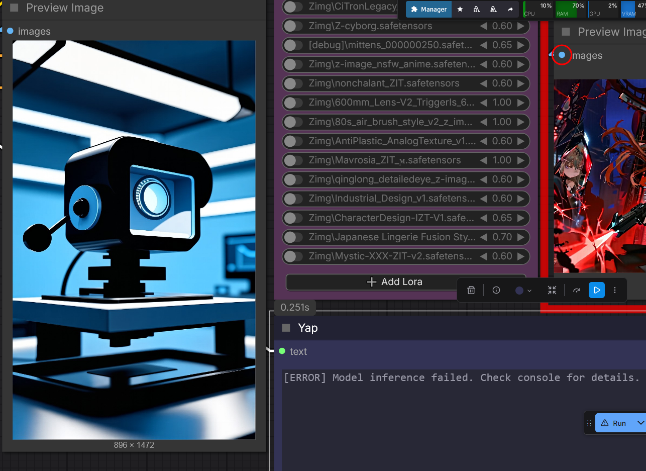Expand the Run button dropdown arrow

point(640,423)
